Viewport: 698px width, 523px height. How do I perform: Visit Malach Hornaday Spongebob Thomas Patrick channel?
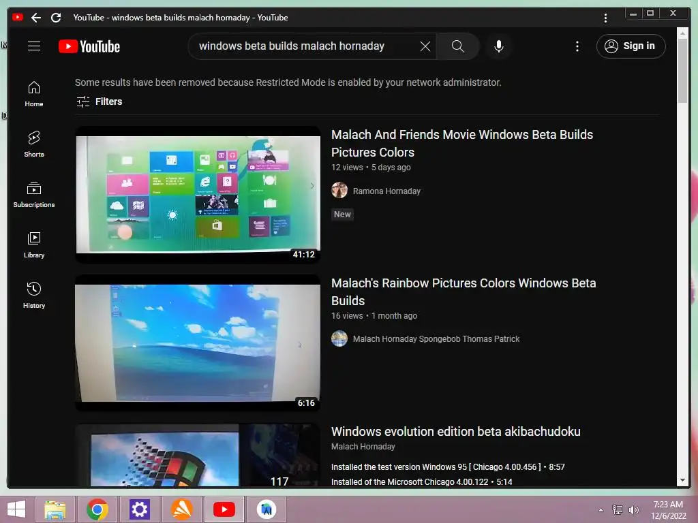pos(436,339)
